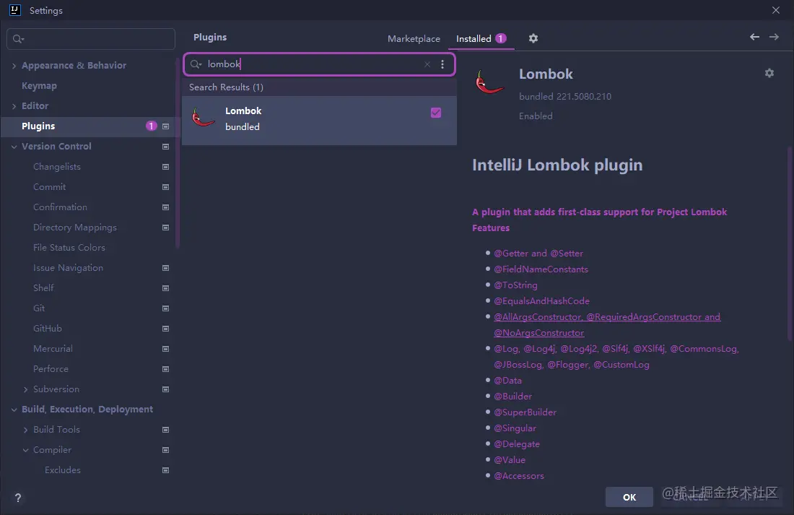This screenshot has height=515, width=794.
Task: Open the @SuperBuilder link
Action: [525, 412]
